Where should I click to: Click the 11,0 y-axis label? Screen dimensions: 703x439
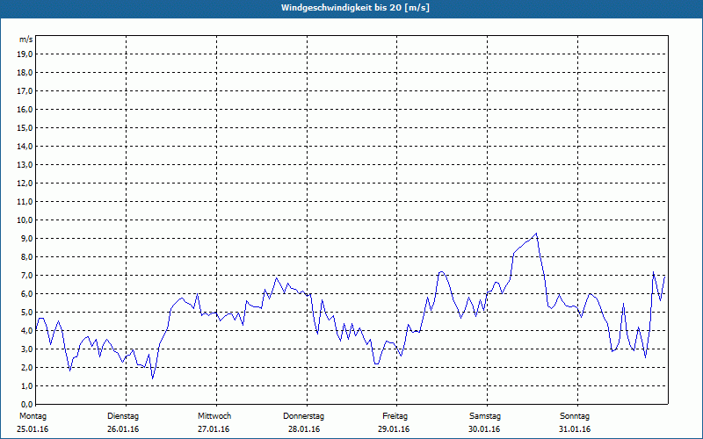(x=25, y=202)
